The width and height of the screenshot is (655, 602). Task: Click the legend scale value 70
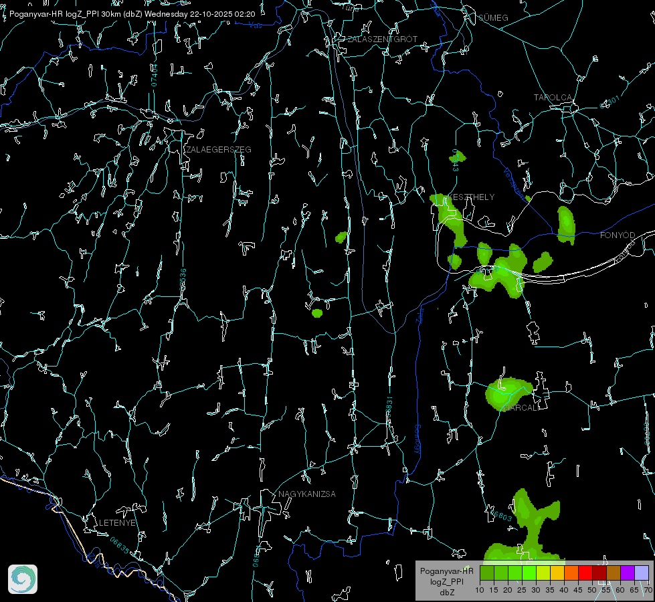click(648, 590)
